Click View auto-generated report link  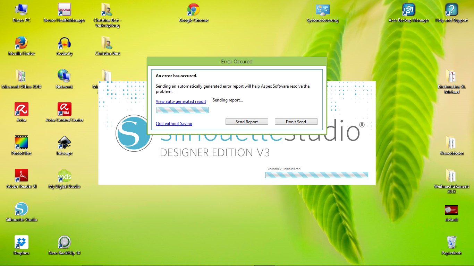point(181,101)
